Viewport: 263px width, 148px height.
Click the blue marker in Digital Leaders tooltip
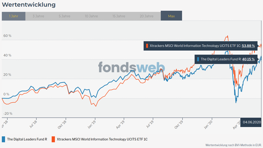[x=198, y=59]
